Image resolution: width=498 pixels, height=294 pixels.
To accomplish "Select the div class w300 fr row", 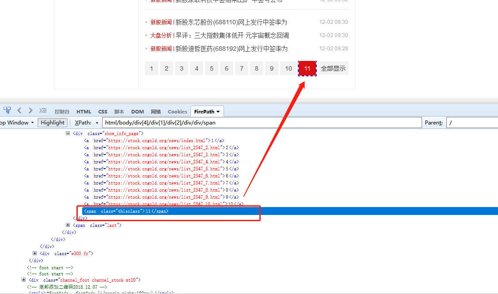I will 66,253.
